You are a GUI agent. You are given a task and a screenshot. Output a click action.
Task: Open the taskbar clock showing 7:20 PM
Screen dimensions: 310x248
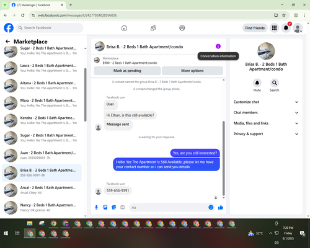click(x=288, y=233)
